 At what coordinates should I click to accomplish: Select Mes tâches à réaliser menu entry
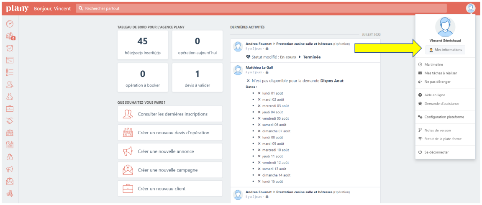(441, 73)
